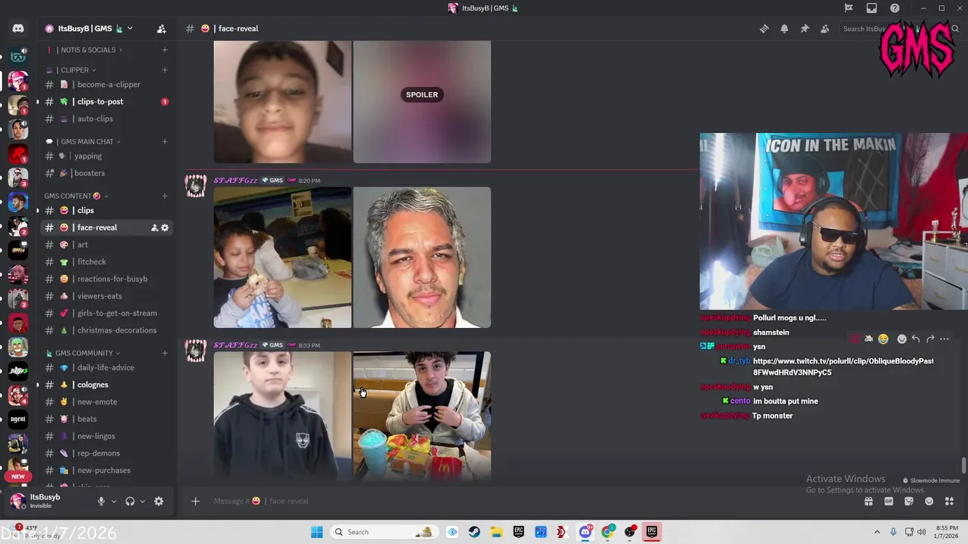Open the fitcheck channel

pyautogui.click(x=106, y=261)
